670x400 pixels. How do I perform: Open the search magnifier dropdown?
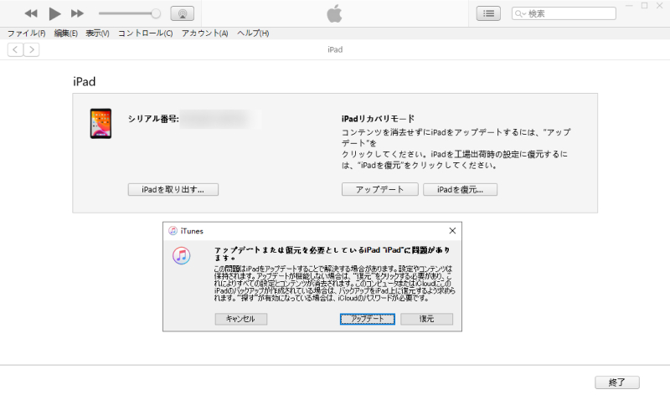520,13
